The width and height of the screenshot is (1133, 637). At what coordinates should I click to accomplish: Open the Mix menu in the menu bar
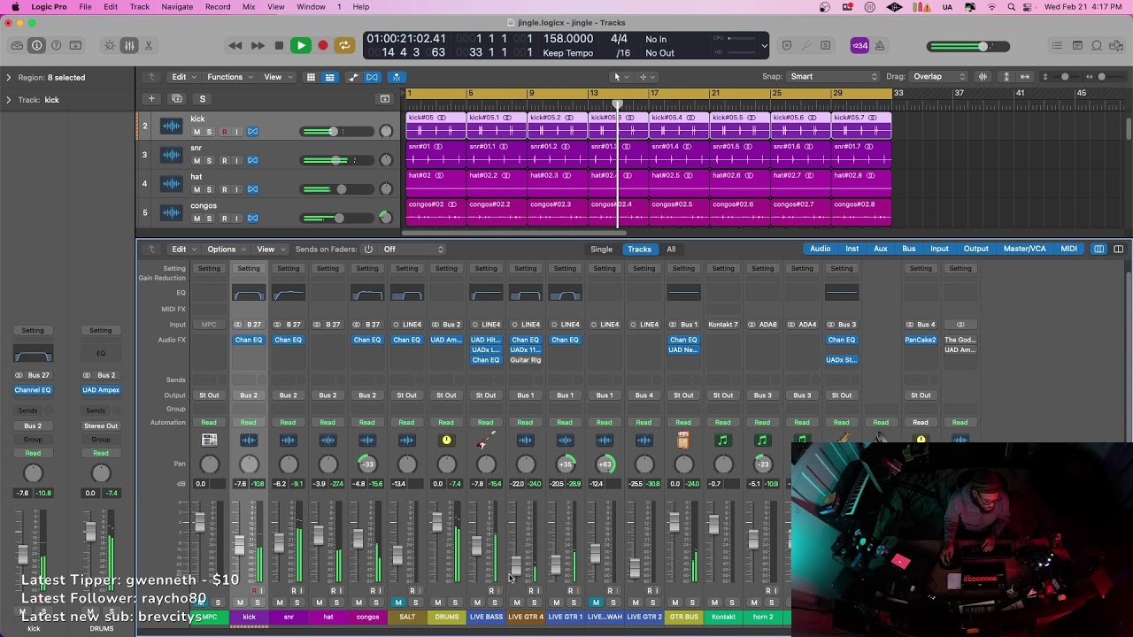tap(249, 7)
